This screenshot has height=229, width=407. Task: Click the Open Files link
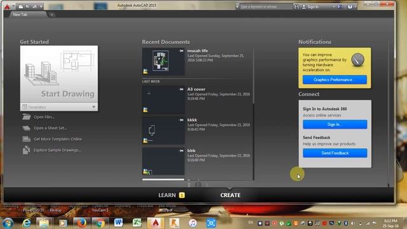[45, 117]
